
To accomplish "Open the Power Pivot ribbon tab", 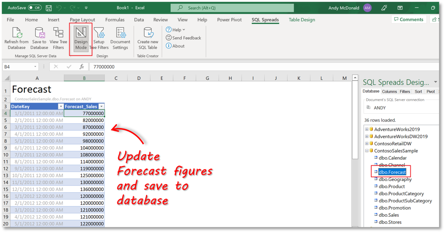I will 229,20.
